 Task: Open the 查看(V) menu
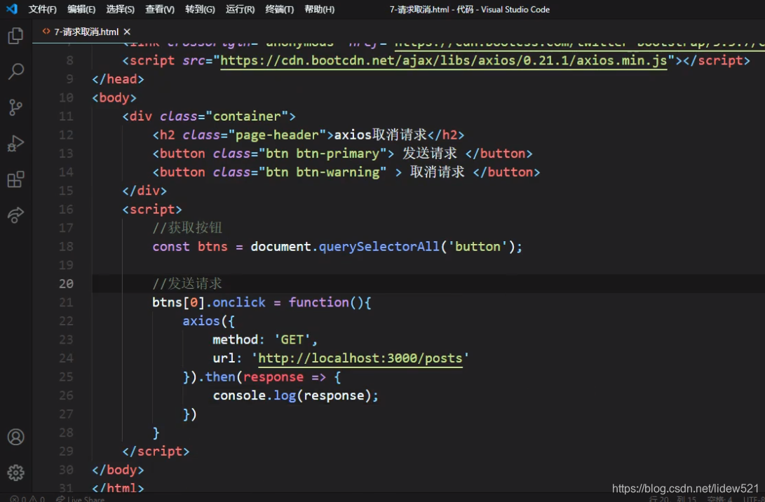[x=160, y=9]
